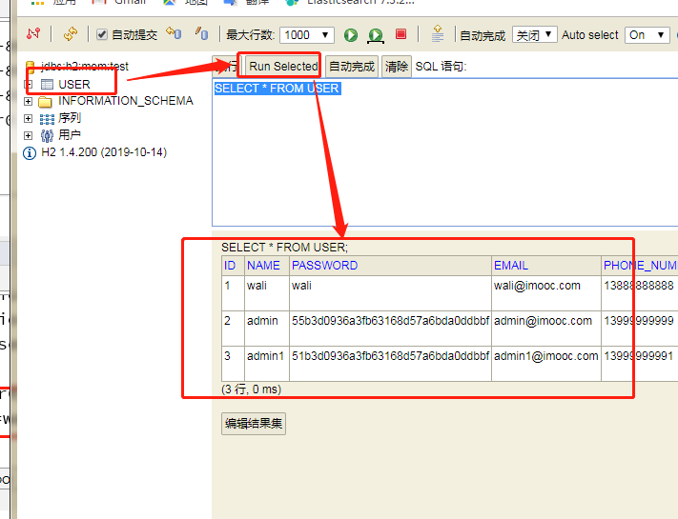
Task: Click the USER table icon in tree
Action: 47,84
